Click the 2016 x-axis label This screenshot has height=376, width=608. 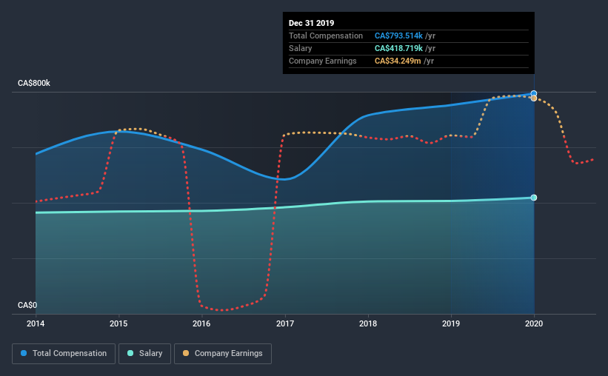point(201,323)
